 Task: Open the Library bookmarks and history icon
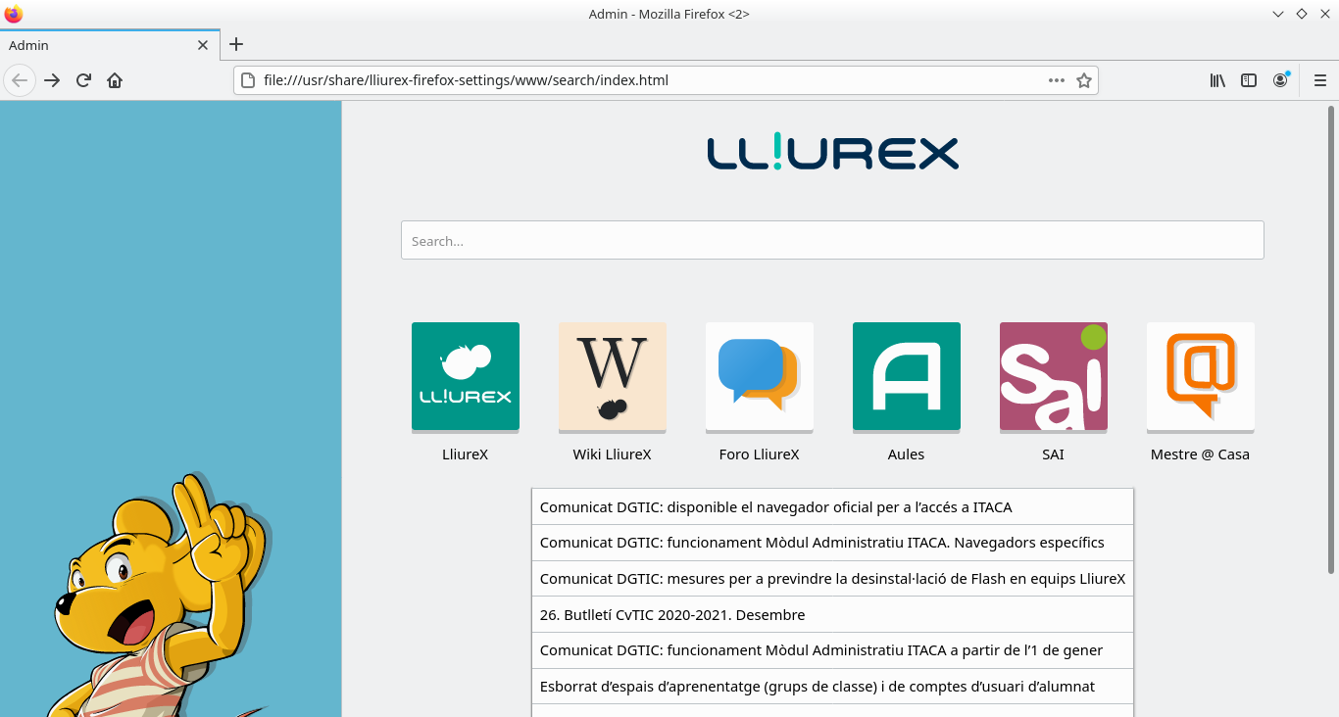click(x=1217, y=80)
